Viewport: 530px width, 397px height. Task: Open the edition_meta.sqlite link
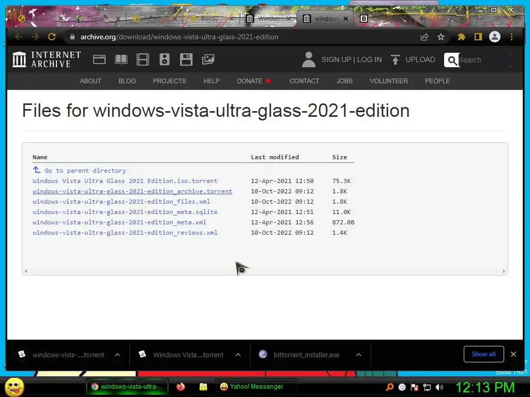(x=125, y=212)
